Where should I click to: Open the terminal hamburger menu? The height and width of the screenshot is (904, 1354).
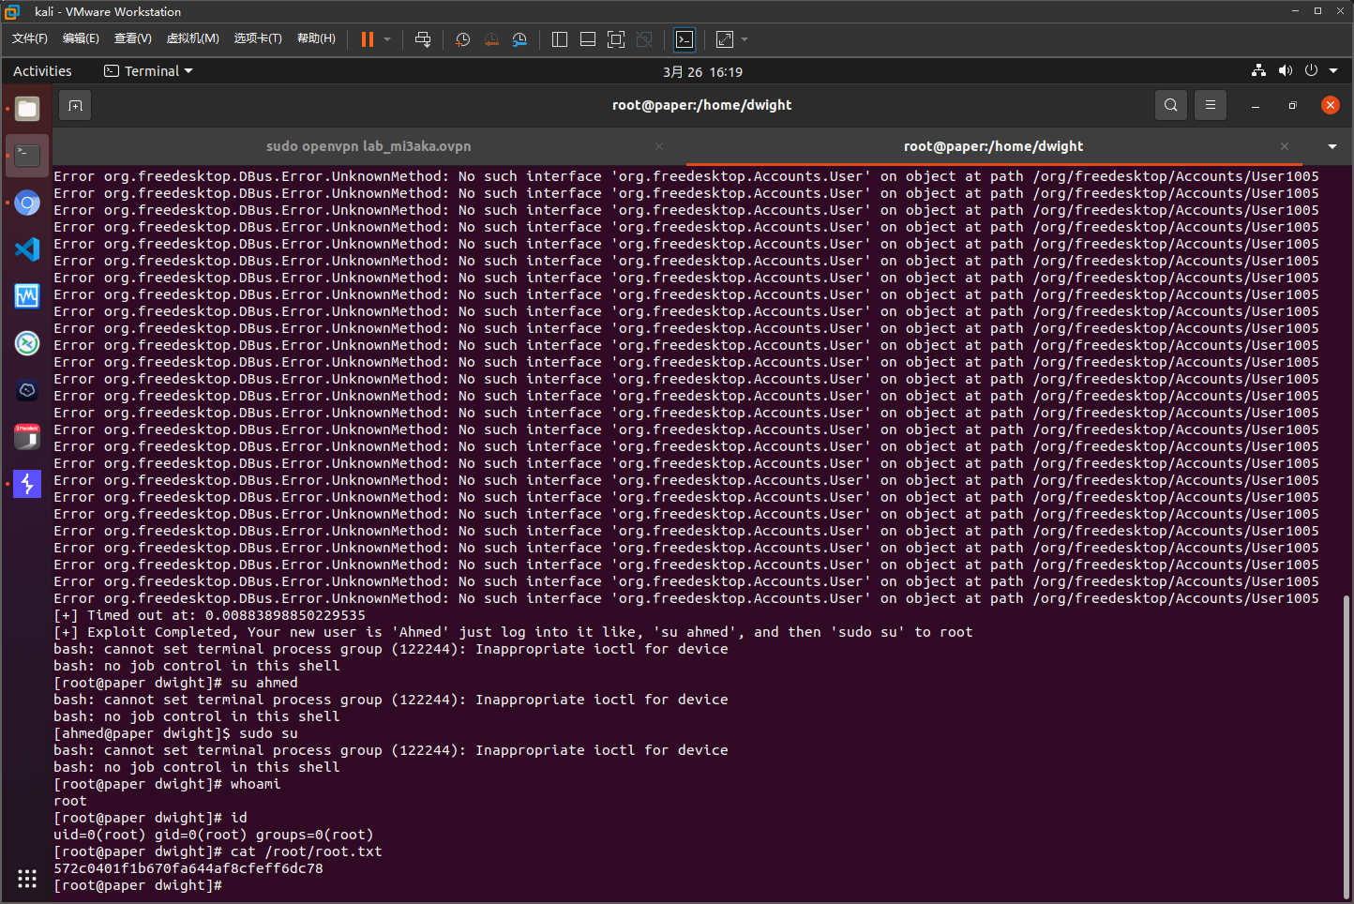[x=1211, y=105]
